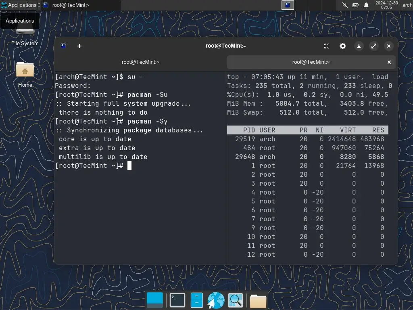Click the muted volume icon in tray
The image size is (413, 310).
345,5
